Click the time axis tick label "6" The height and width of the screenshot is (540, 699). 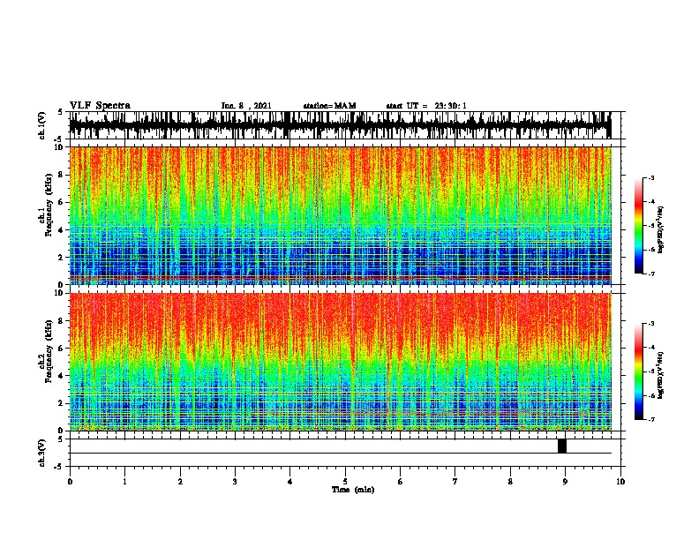pos(401,481)
